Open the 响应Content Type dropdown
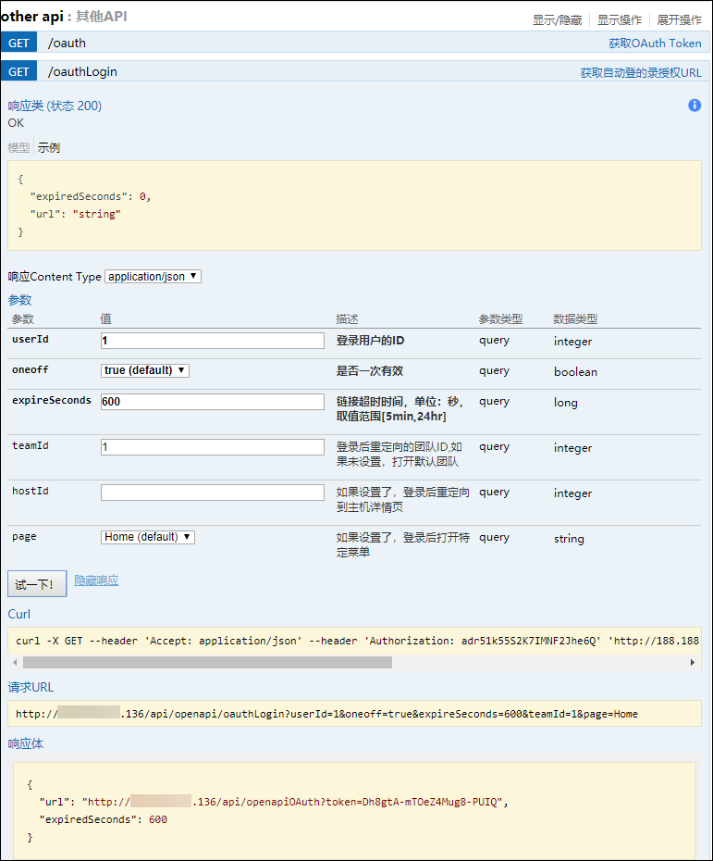713x861 pixels. (153, 277)
